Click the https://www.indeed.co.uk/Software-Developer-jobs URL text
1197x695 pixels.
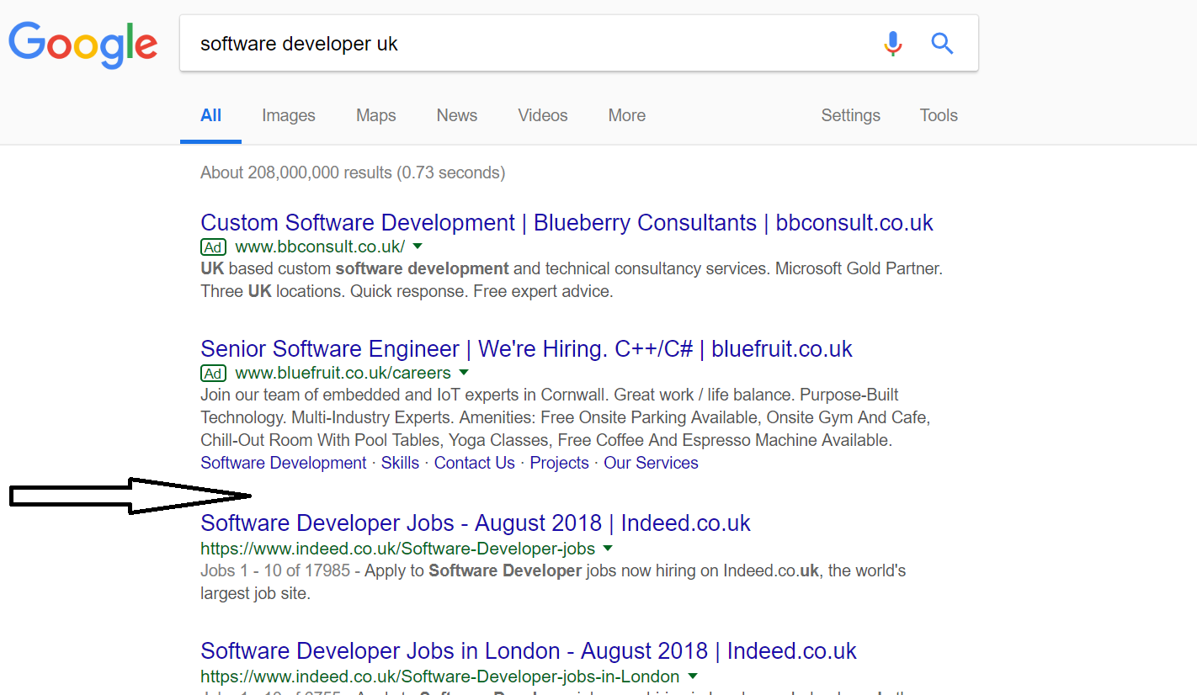tap(397, 549)
